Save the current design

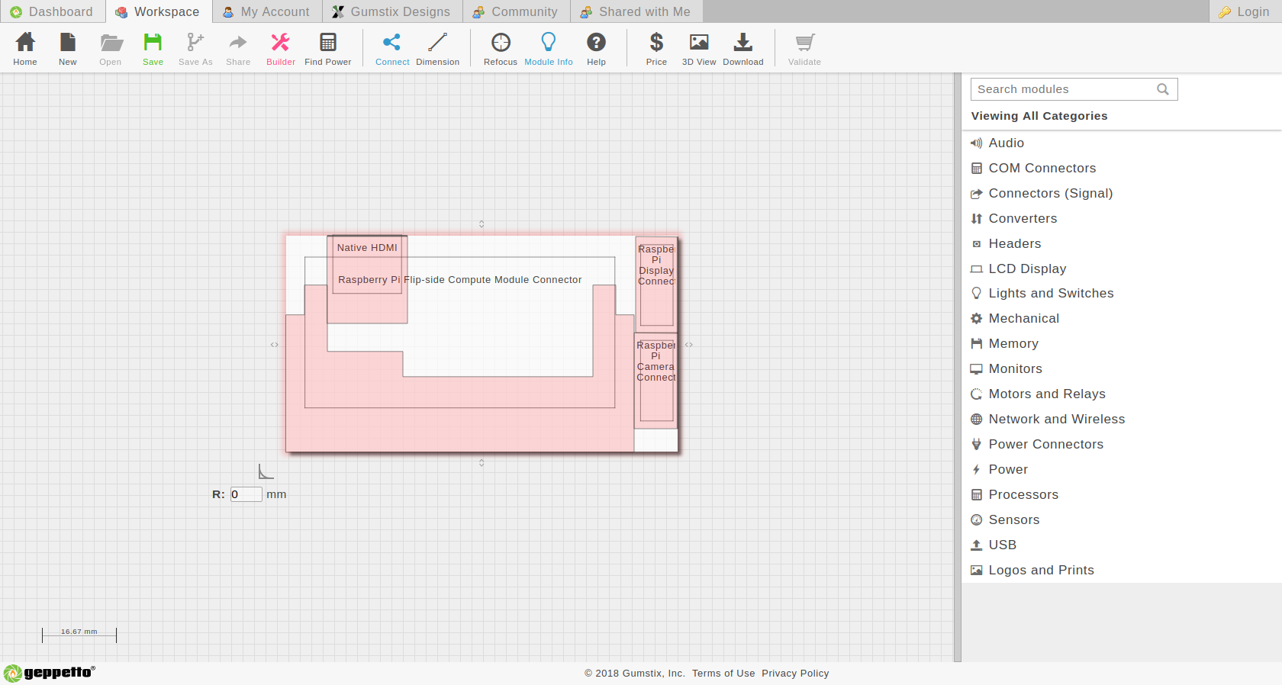tap(153, 49)
